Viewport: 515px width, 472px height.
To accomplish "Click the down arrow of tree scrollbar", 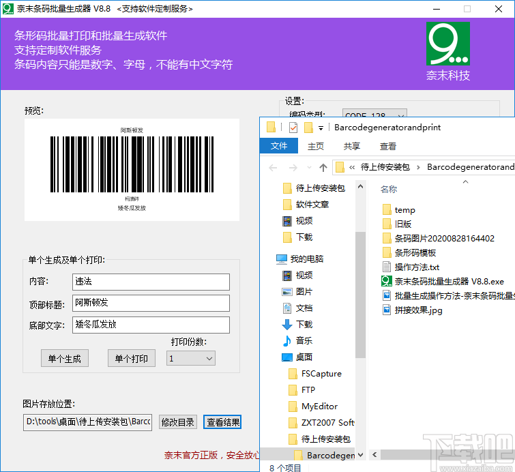I will (360, 455).
